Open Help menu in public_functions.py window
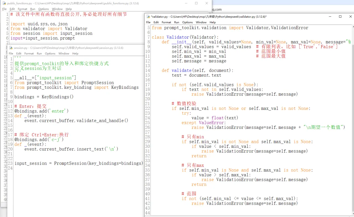 click(69, 9)
